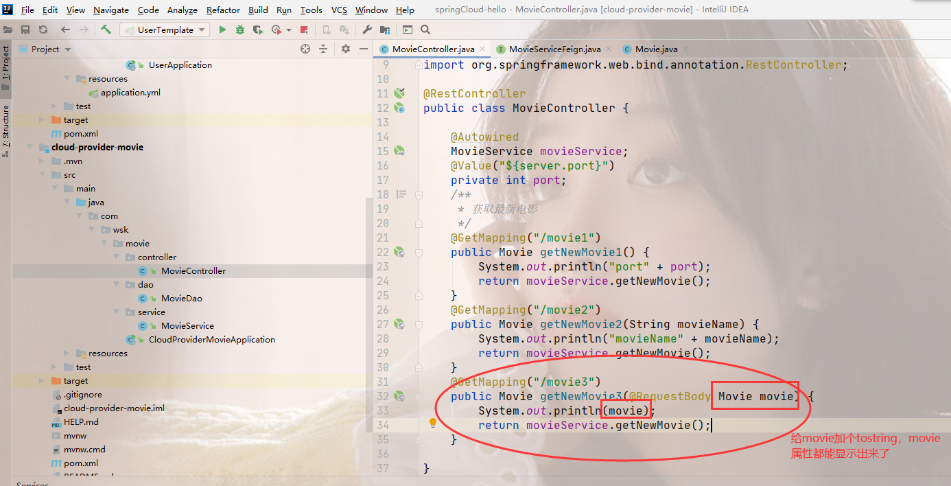Click the locate-file crosshair icon in Project panel
Viewport: 951px width, 486px height.
pyautogui.click(x=305, y=49)
